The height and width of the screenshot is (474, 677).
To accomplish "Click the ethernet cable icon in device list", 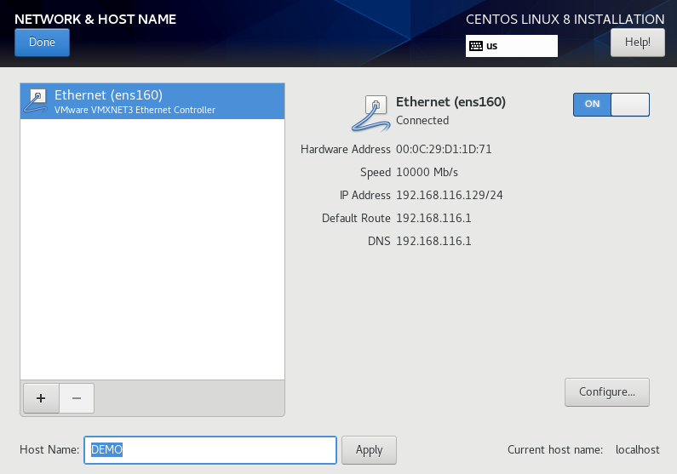I will (36, 101).
